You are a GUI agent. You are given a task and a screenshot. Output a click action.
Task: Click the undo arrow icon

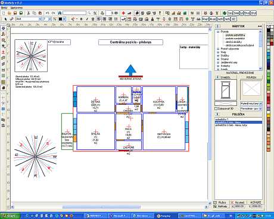click(x=48, y=13)
